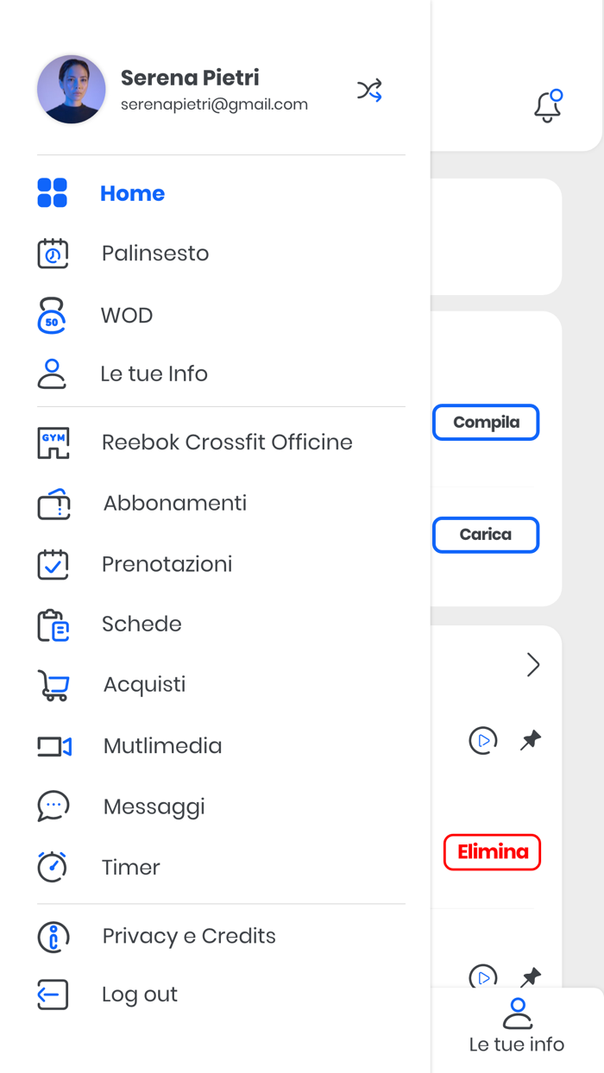Viewport: 604px width, 1073px height.
Task: Open Privacy e Credits from the menu
Action: [52, 936]
